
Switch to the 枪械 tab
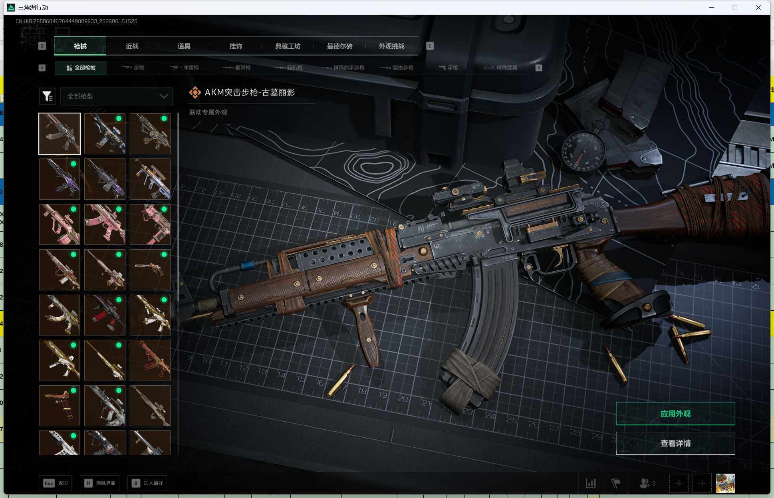click(x=80, y=46)
